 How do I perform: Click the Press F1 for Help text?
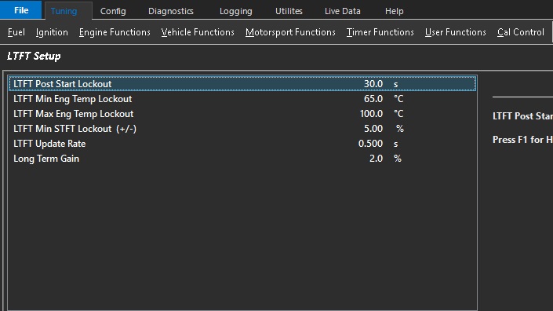coord(522,140)
